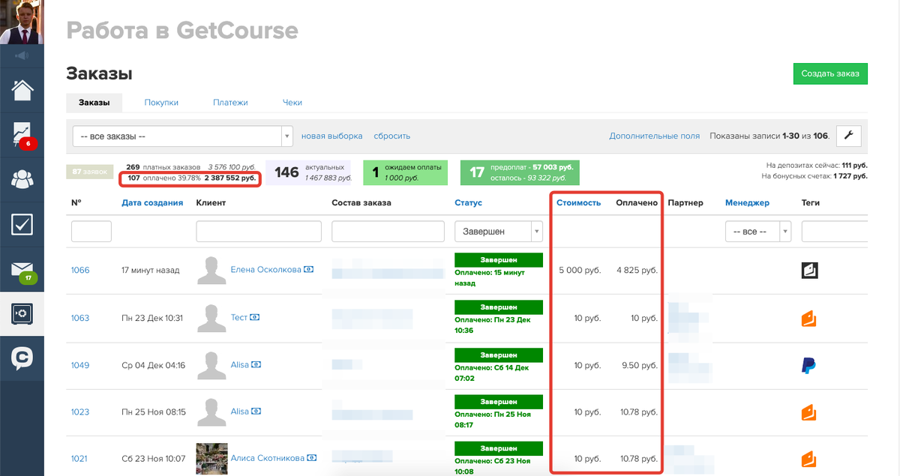Switch to the Чеки tab
Viewport: 900px width, 476px height.
tap(292, 102)
